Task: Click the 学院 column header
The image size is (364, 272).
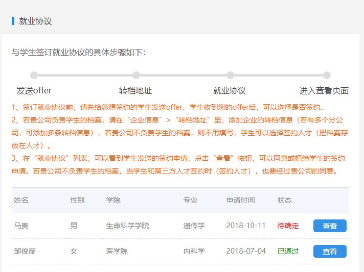Action: coord(113,200)
